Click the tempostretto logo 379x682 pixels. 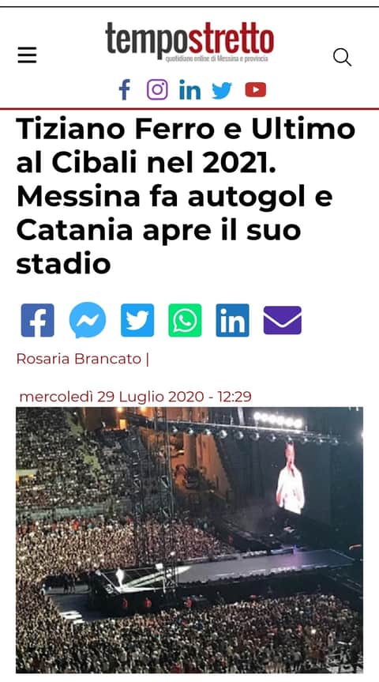tap(189, 41)
